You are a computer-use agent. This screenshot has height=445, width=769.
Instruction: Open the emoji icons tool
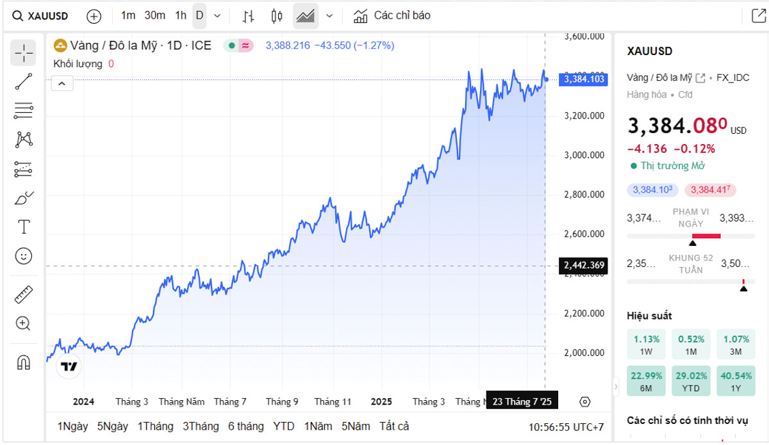tap(23, 256)
